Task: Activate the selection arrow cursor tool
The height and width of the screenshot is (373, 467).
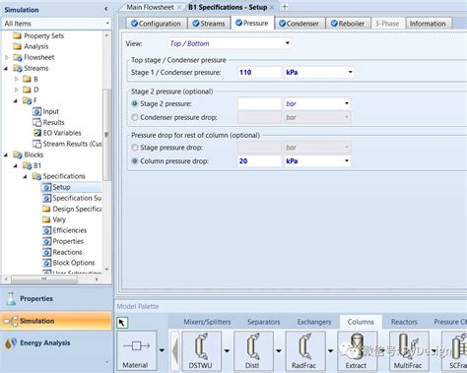Action: pos(122,323)
